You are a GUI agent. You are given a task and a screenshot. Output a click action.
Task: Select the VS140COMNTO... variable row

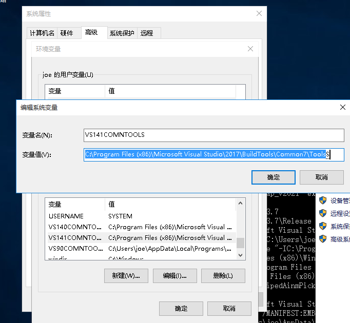point(142,227)
